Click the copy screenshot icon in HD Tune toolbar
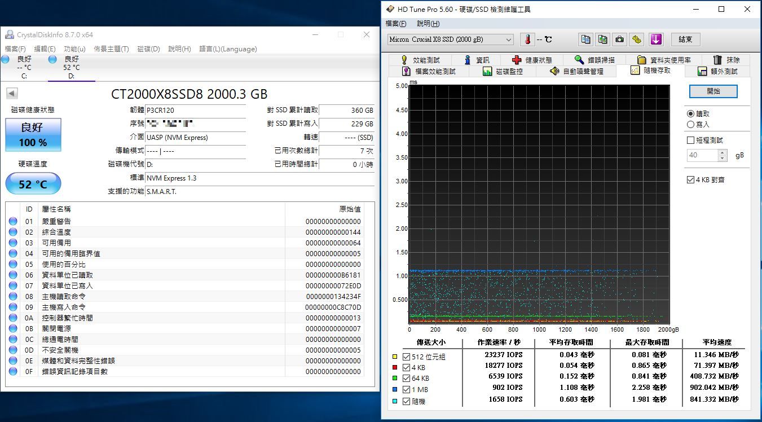Viewport: 762px width, 422px height. [x=603, y=39]
